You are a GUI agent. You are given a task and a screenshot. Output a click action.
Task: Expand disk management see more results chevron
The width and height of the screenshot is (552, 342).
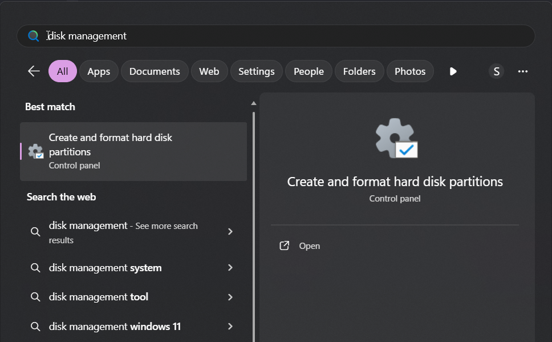tap(230, 232)
